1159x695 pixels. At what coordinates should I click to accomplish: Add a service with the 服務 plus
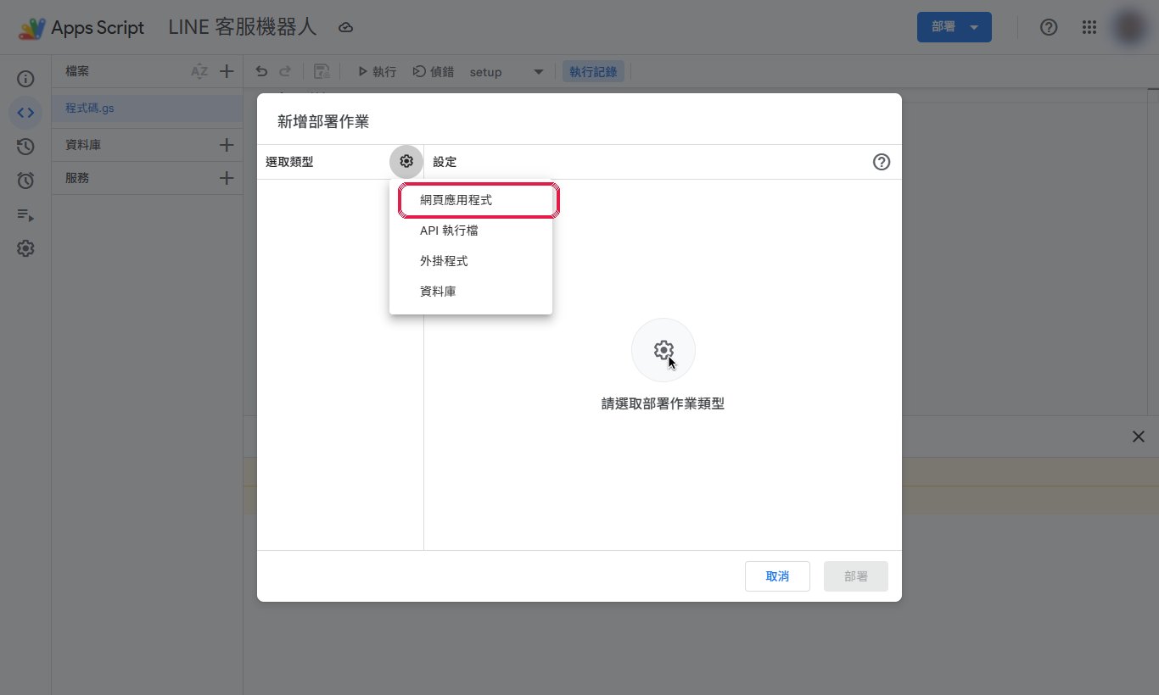(x=227, y=178)
